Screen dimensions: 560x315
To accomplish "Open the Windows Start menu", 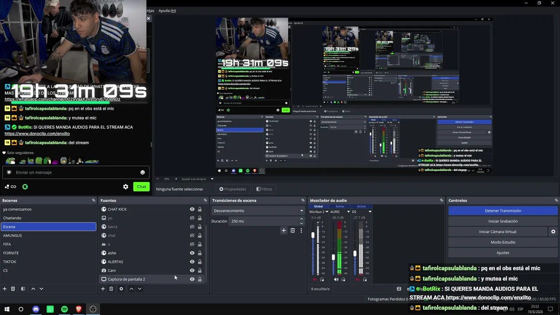I will [7, 309].
